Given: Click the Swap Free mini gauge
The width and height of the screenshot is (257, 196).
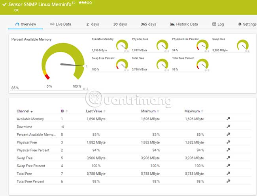Looking at the screenshot, I should click(243, 45).
